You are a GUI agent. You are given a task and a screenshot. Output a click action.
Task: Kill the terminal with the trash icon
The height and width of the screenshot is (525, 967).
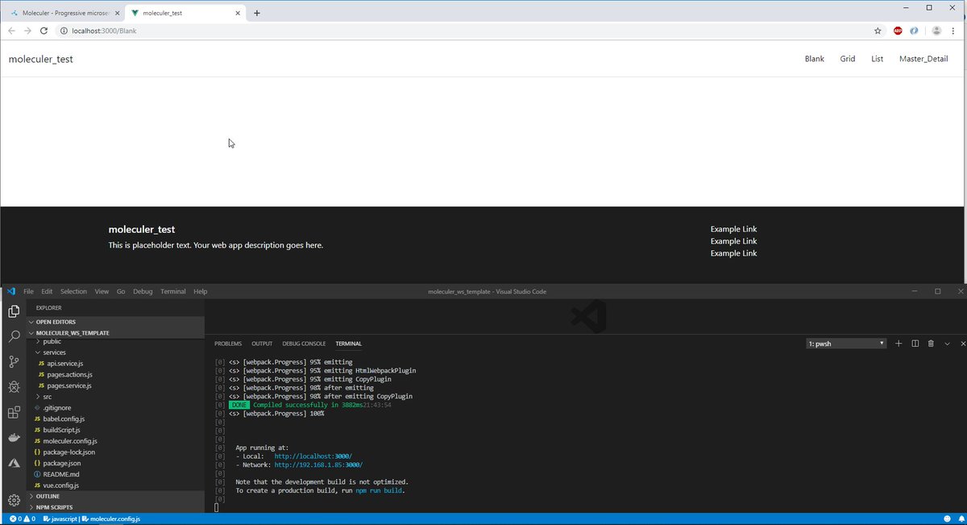click(931, 344)
